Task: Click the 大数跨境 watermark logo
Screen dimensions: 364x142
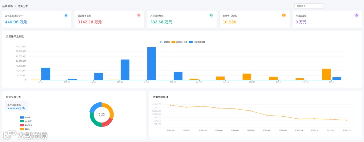Action: pos(25,135)
